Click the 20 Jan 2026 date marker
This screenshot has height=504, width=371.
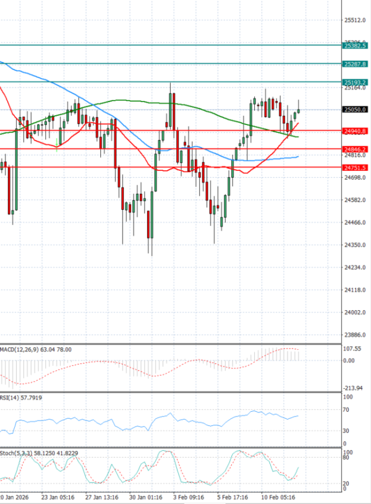[15, 497]
